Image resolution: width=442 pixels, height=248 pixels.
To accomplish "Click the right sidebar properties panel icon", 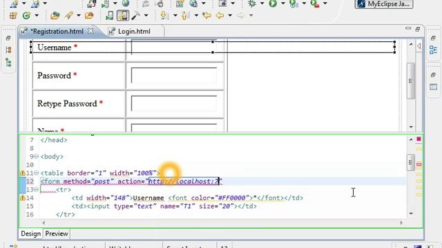I will (x=433, y=87).
